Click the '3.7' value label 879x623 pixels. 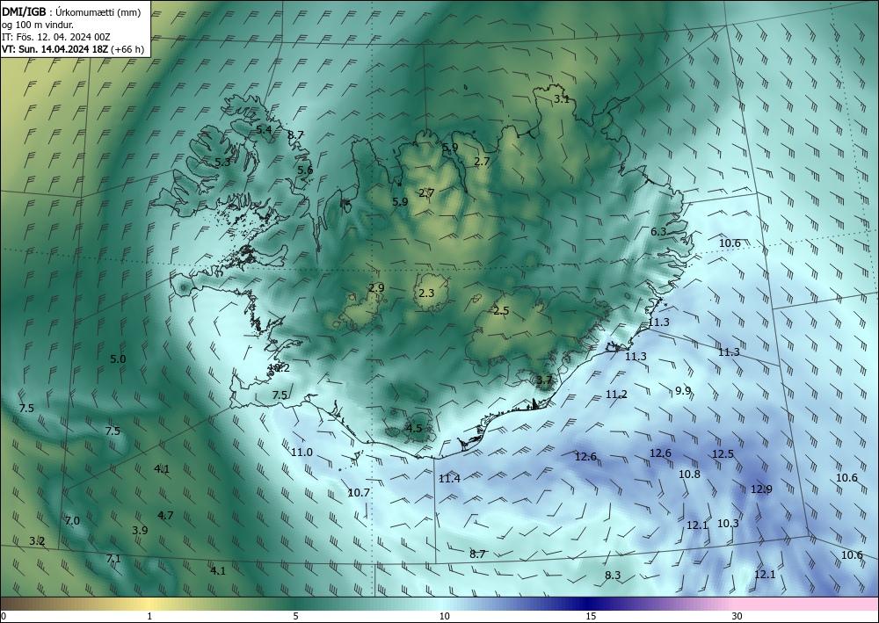click(544, 380)
